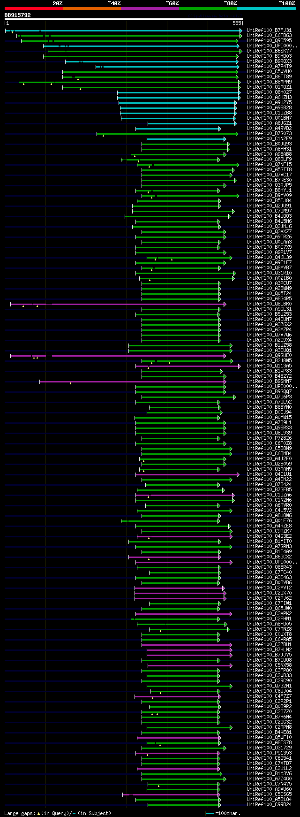Click the white query sequence bar 1-585
300x817 pixels.
tap(123, 20)
